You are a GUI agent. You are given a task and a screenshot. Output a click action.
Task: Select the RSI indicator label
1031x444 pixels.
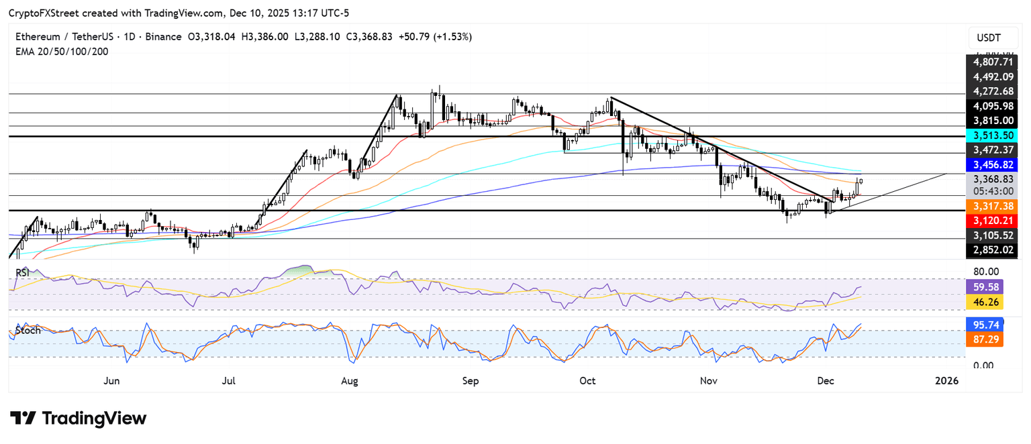(x=22, y=272)
